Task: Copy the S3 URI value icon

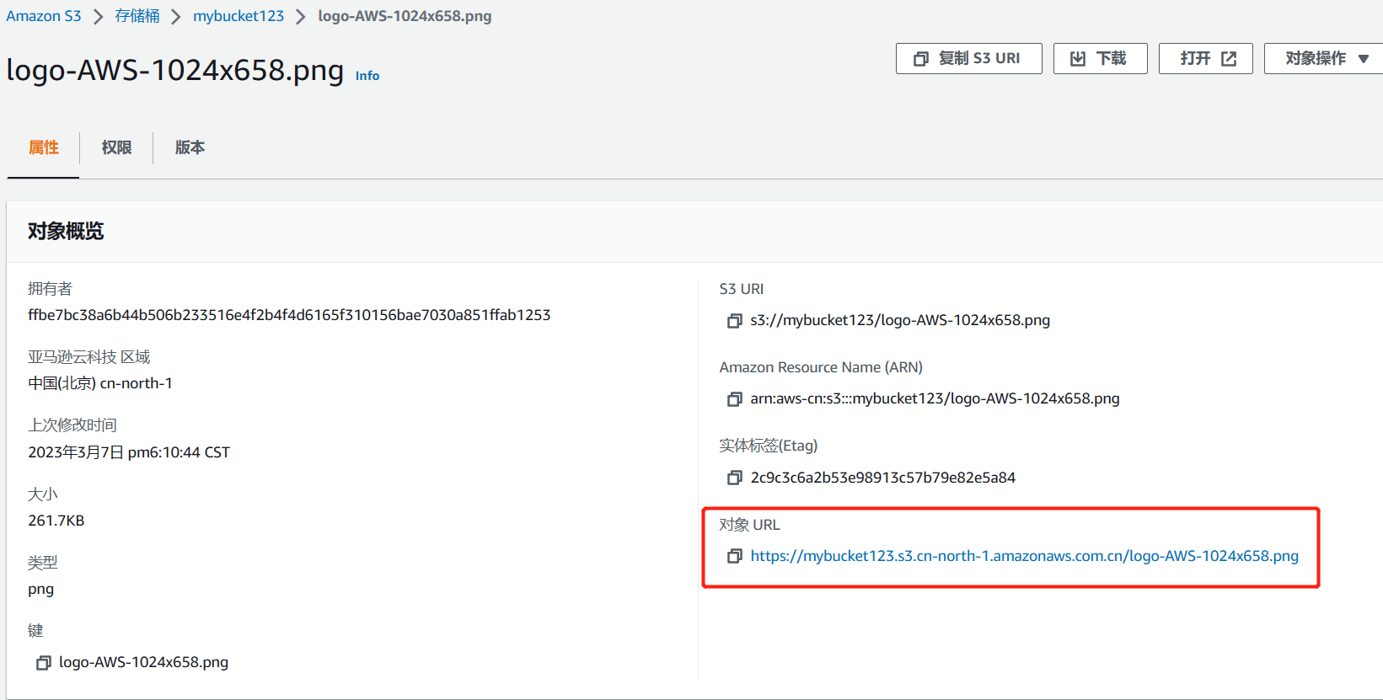Action: [734, 321]
